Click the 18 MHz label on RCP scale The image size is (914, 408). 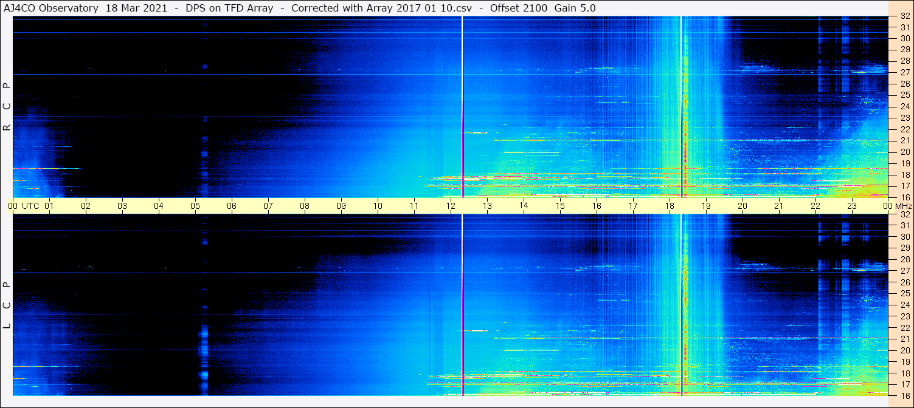click(904, 174)
